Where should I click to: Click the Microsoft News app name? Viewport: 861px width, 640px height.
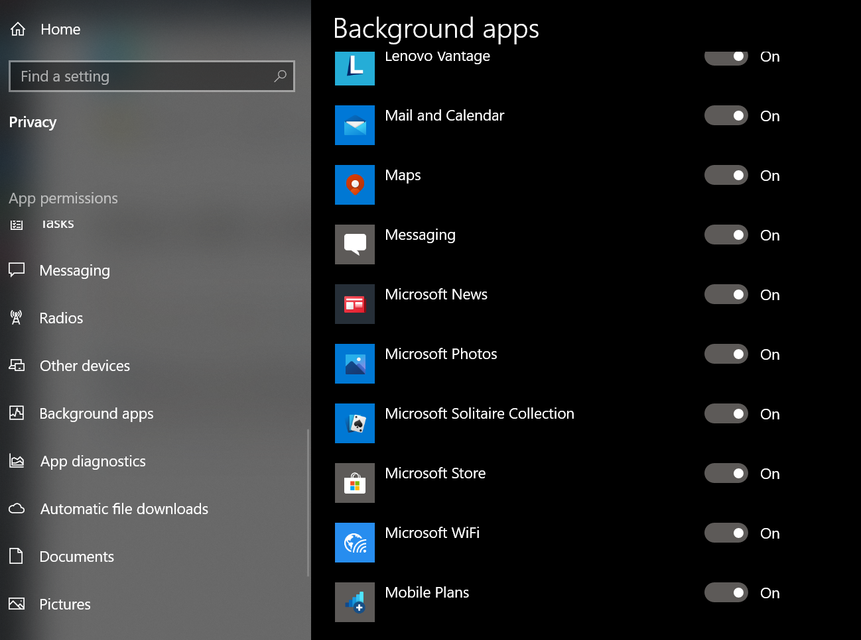click(436, 294)
